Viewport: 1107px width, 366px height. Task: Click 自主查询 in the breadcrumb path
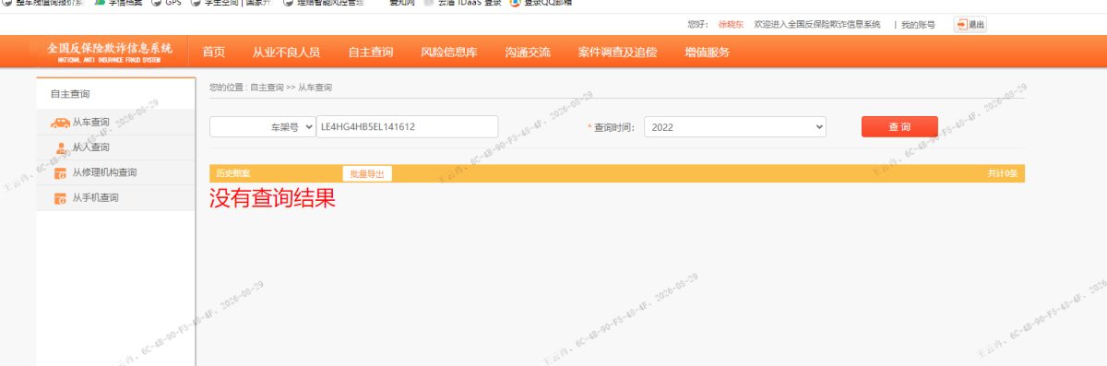(x=267, y=88)
